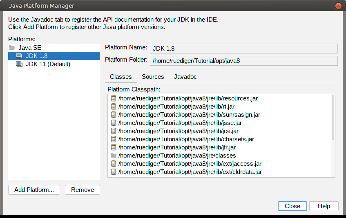
Task: Click the charsets.jar archive icon
Action: pos(114,139)
